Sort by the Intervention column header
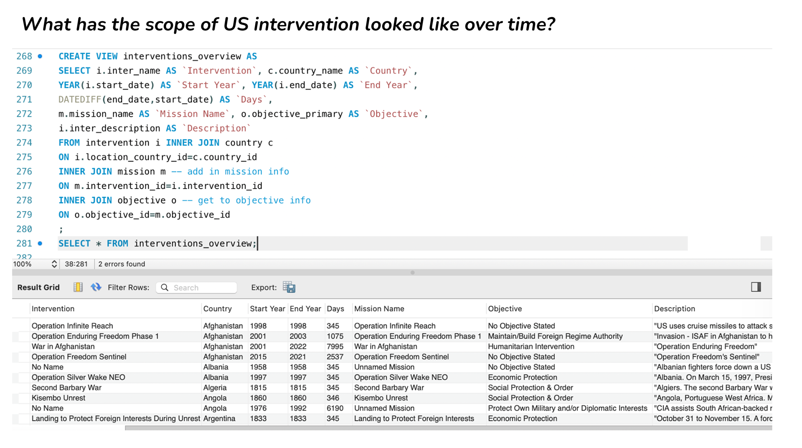Image resolution: width=802 pixels, height=448 pixels. point(53,309)
